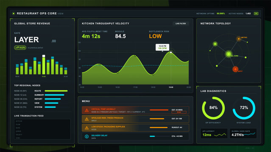This screenshot has width=271, height=152.
Task: Click the Spoilage Risk orange progress bar
Action: pos(157,119)
